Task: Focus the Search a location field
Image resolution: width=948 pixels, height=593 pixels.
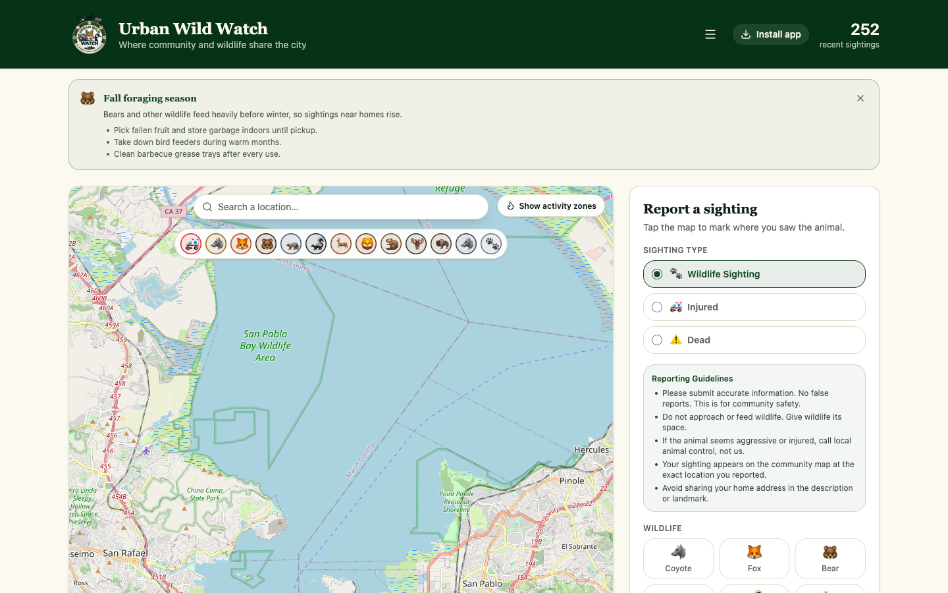Action: pos(341,207)
